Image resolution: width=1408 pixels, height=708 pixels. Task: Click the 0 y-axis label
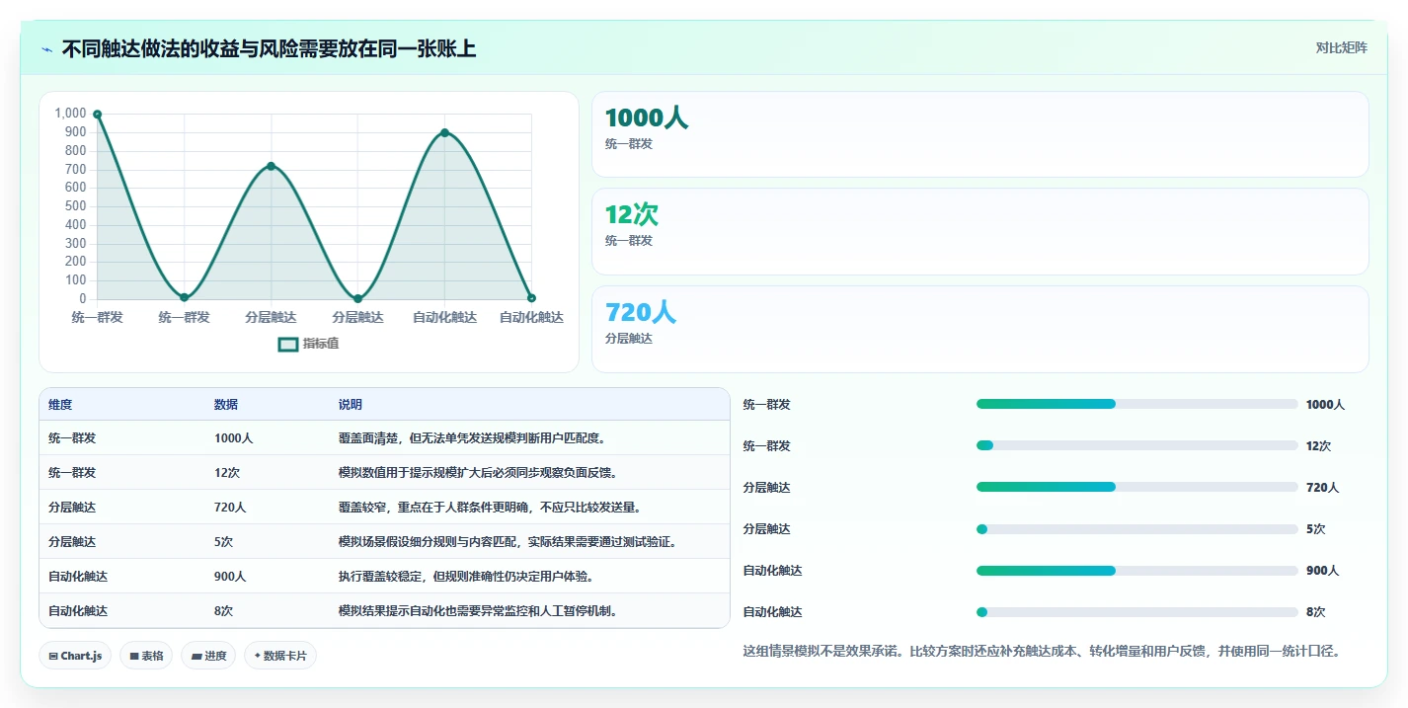click(83, 299)
